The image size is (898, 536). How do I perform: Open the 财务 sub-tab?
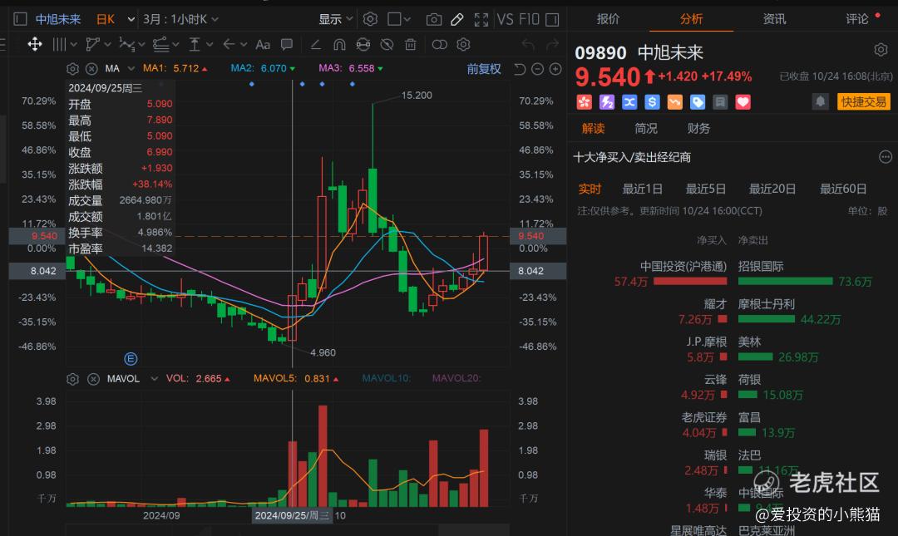click(698, 128)
